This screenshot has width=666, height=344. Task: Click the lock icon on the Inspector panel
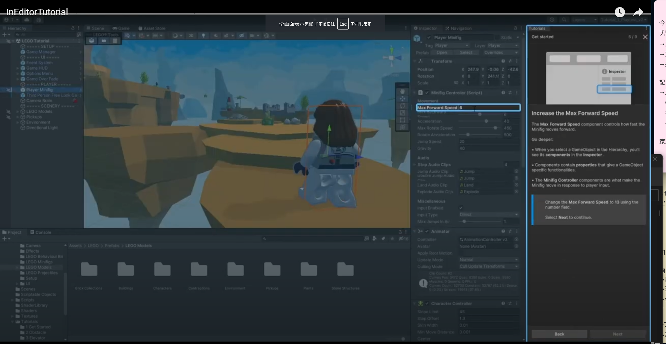[x=515, y=28]
